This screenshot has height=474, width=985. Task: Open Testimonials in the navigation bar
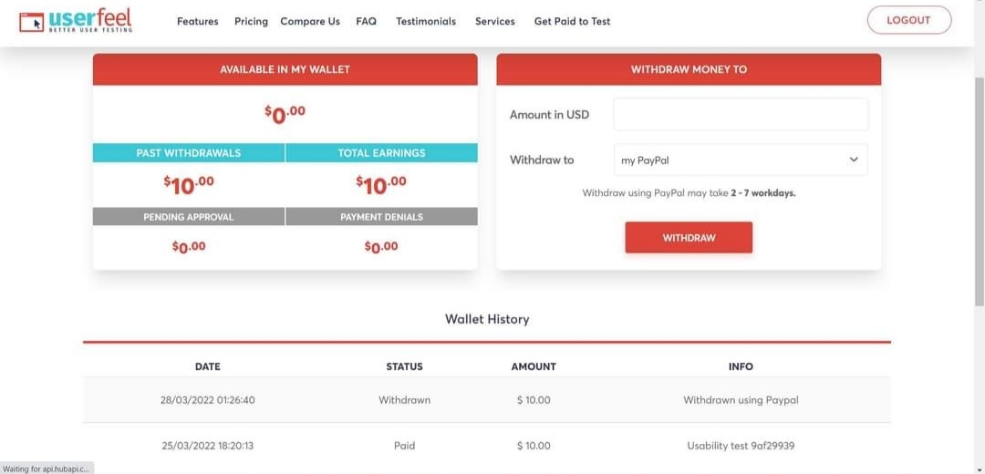(426, 21)
